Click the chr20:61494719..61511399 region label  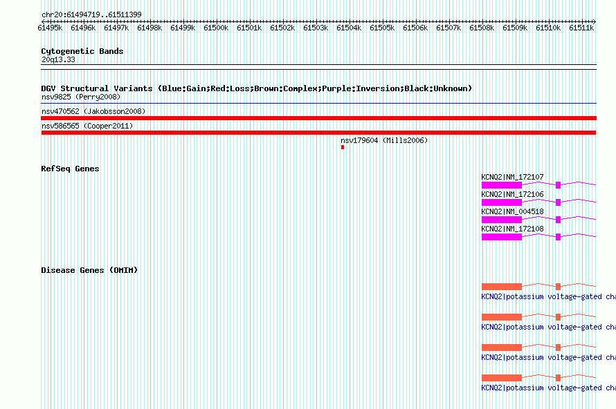click(91, 15)
